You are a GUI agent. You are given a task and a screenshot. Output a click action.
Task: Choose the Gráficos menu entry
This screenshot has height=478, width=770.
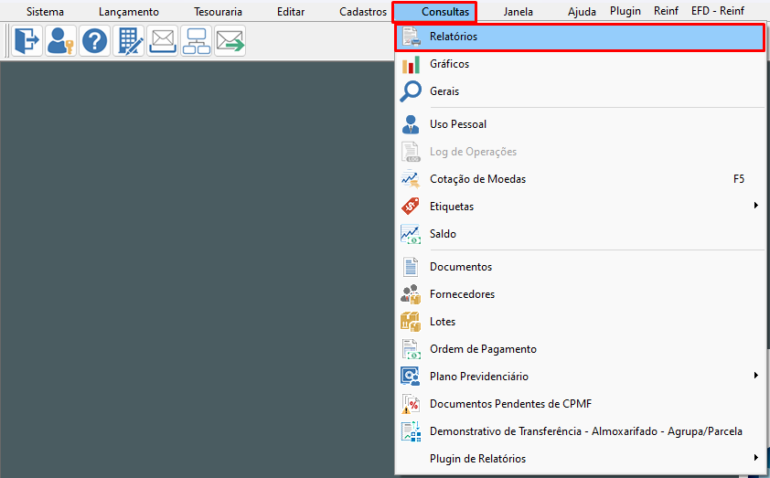coord(580,64)
